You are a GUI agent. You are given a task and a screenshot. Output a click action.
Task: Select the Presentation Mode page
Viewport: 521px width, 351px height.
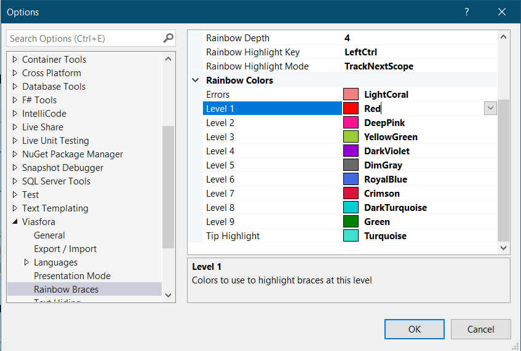[x=72, y=276]
